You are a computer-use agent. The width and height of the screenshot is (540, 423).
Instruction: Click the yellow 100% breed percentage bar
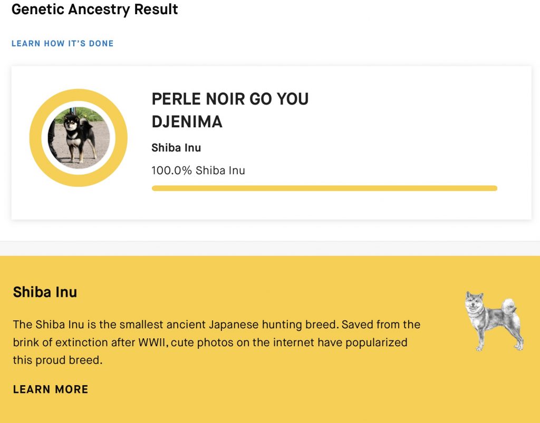(324, 188)
